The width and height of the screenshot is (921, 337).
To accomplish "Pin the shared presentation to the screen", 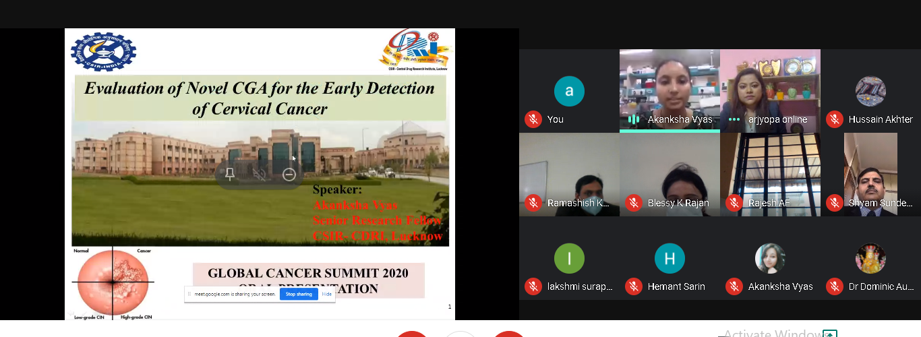I will (230, 175).
